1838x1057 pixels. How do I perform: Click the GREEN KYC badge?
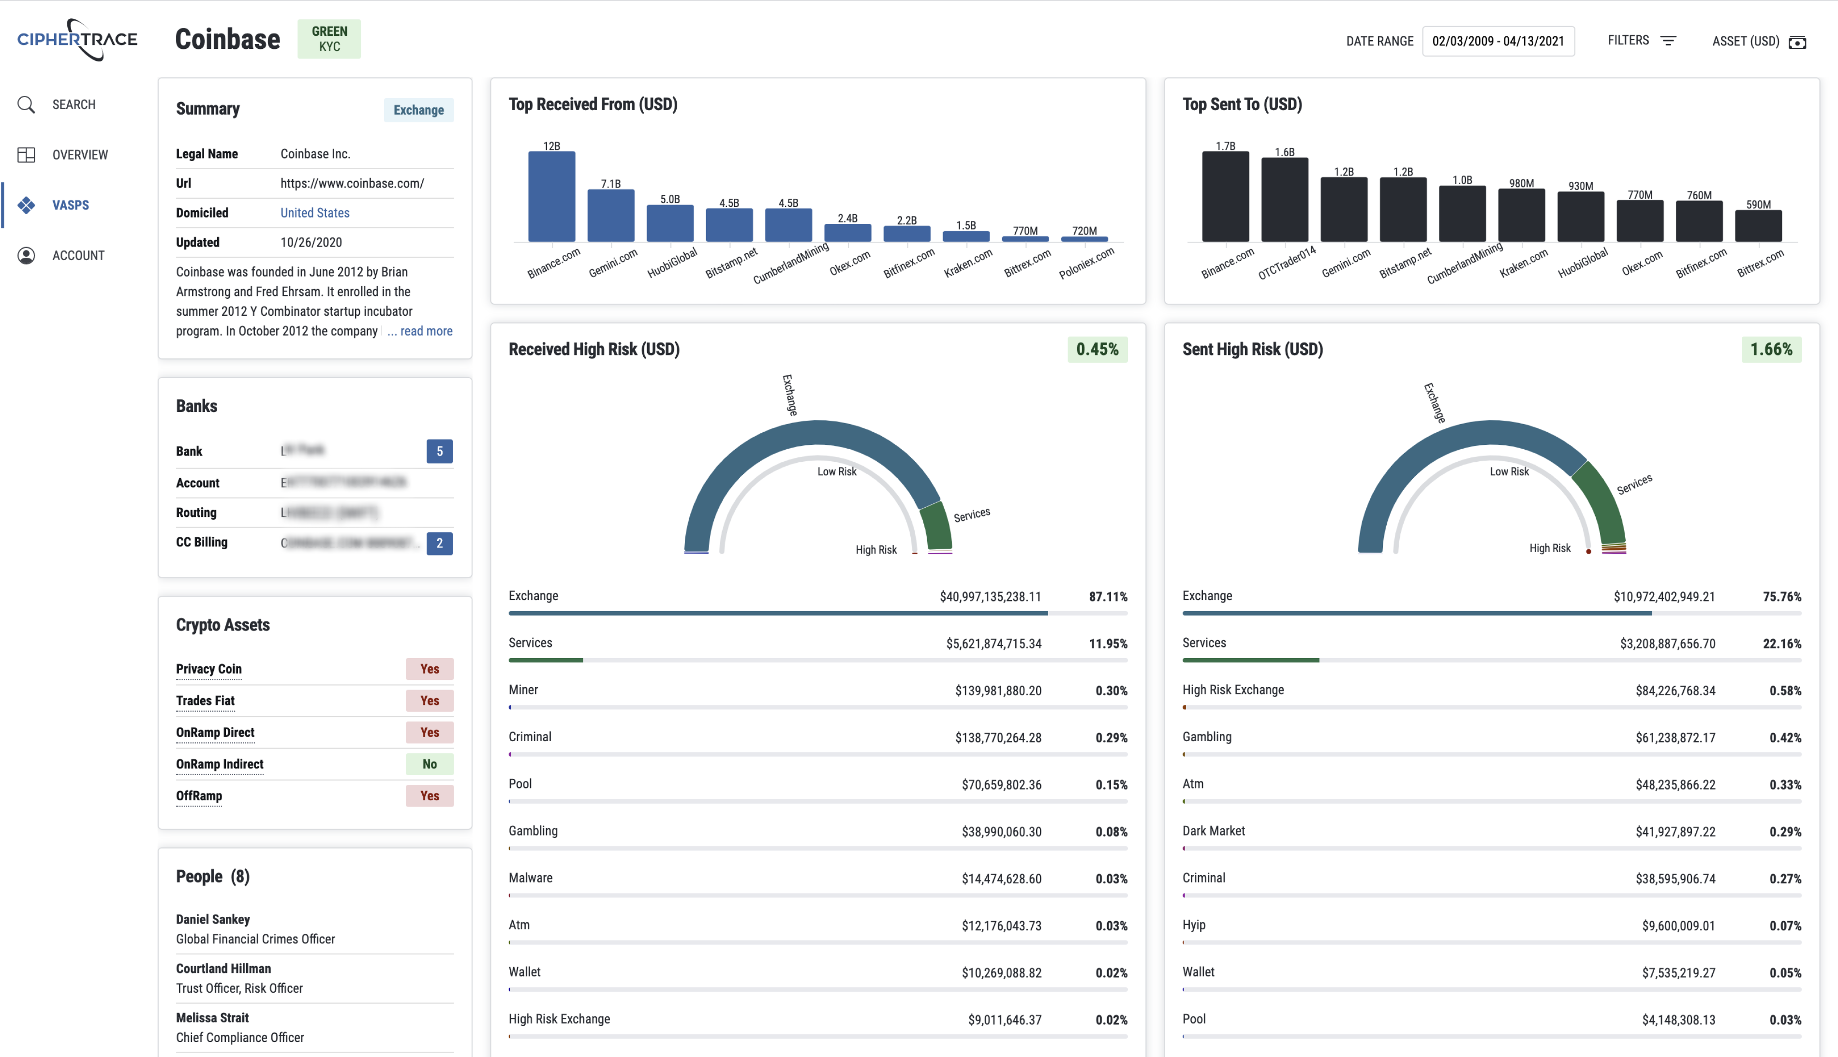329,39
